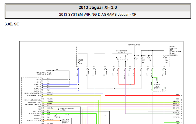The height and width of the screenshot is (124, 196).
Task: Click the '2013 SYSTEM WIRING DIAGRAMS Jaguar - XF' subtitle
Action: 98,15
